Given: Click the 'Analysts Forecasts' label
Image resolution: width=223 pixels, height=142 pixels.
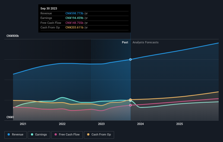Looking at the screenshot, I should (x=146, y=42).
